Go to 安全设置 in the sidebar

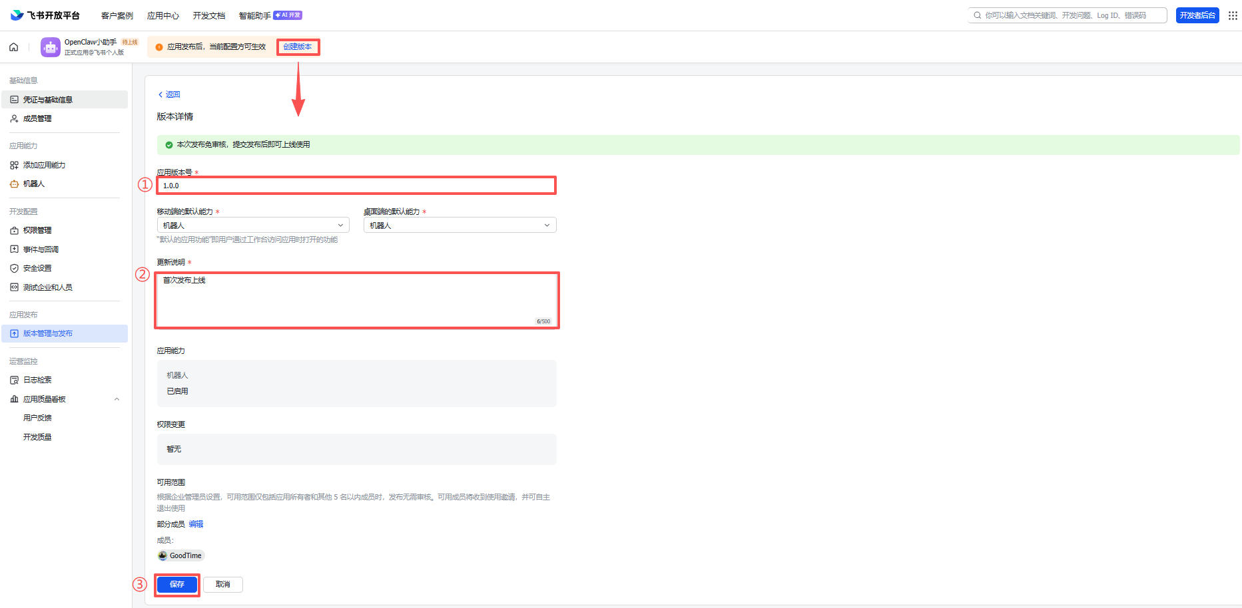coord(37,269)
